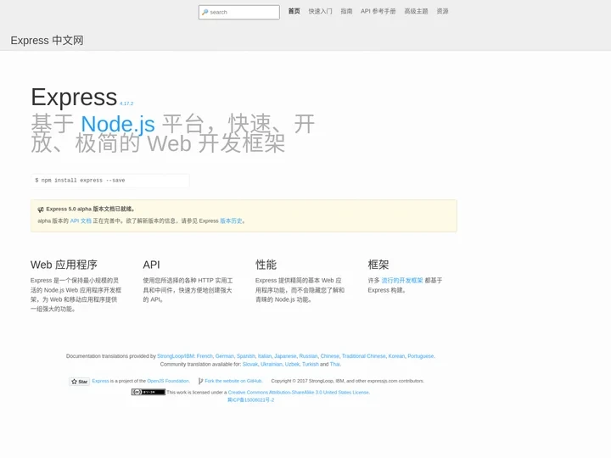Open the Express link in footer

(100, 381)
